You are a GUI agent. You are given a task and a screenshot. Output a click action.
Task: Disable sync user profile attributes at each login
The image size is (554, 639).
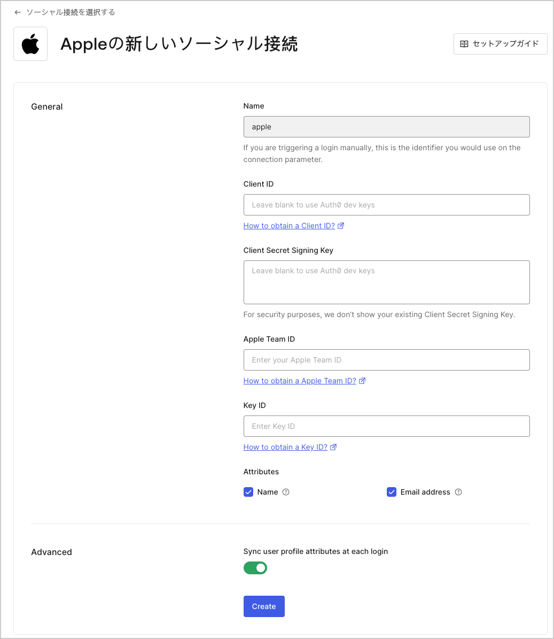255,567
